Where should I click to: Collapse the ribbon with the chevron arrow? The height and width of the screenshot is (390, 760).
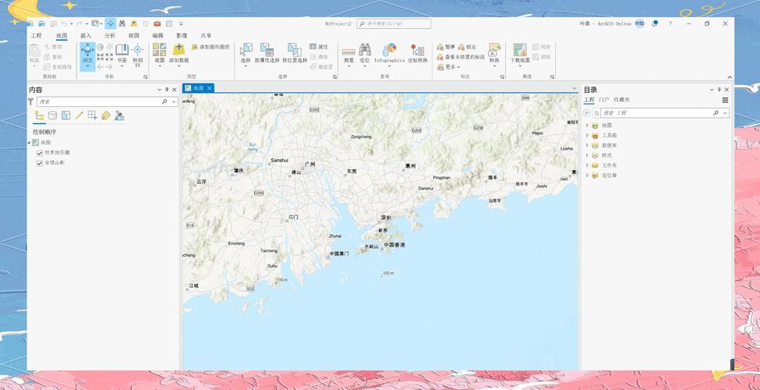(x=730, y=77)
